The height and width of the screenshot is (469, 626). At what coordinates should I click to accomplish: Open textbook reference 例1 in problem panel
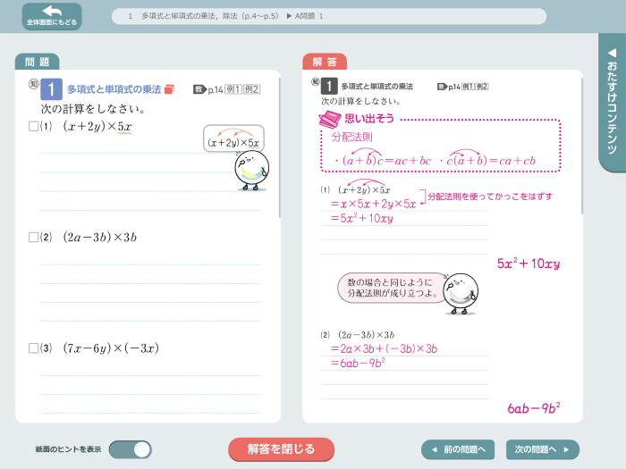(x=233, y=89)
